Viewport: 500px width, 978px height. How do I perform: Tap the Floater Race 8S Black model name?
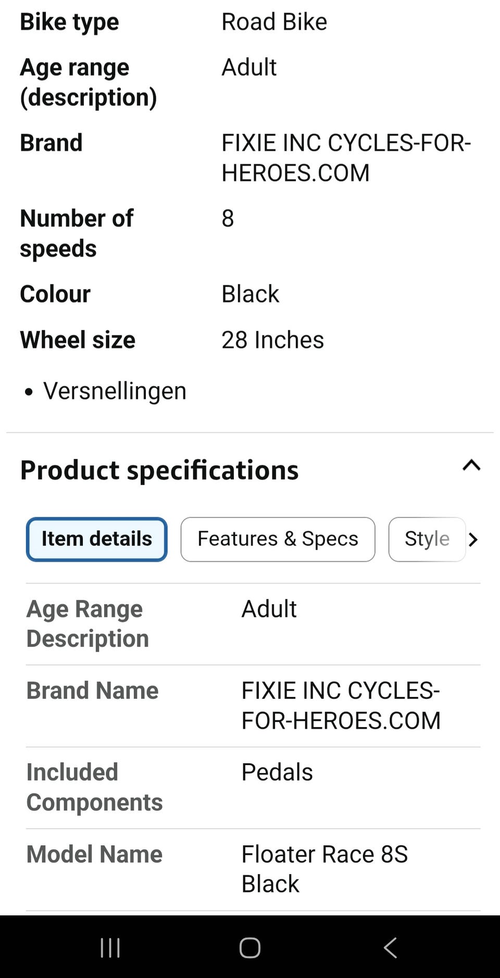coord(324,869)
